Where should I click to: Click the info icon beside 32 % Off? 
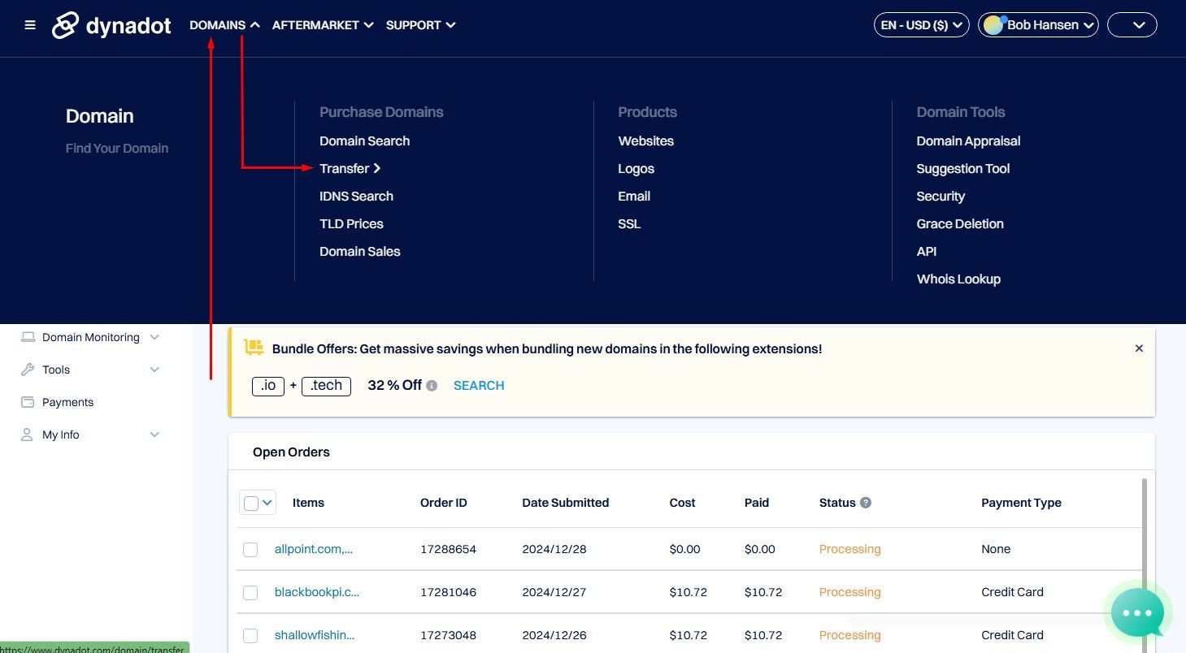tap(432, 386)
